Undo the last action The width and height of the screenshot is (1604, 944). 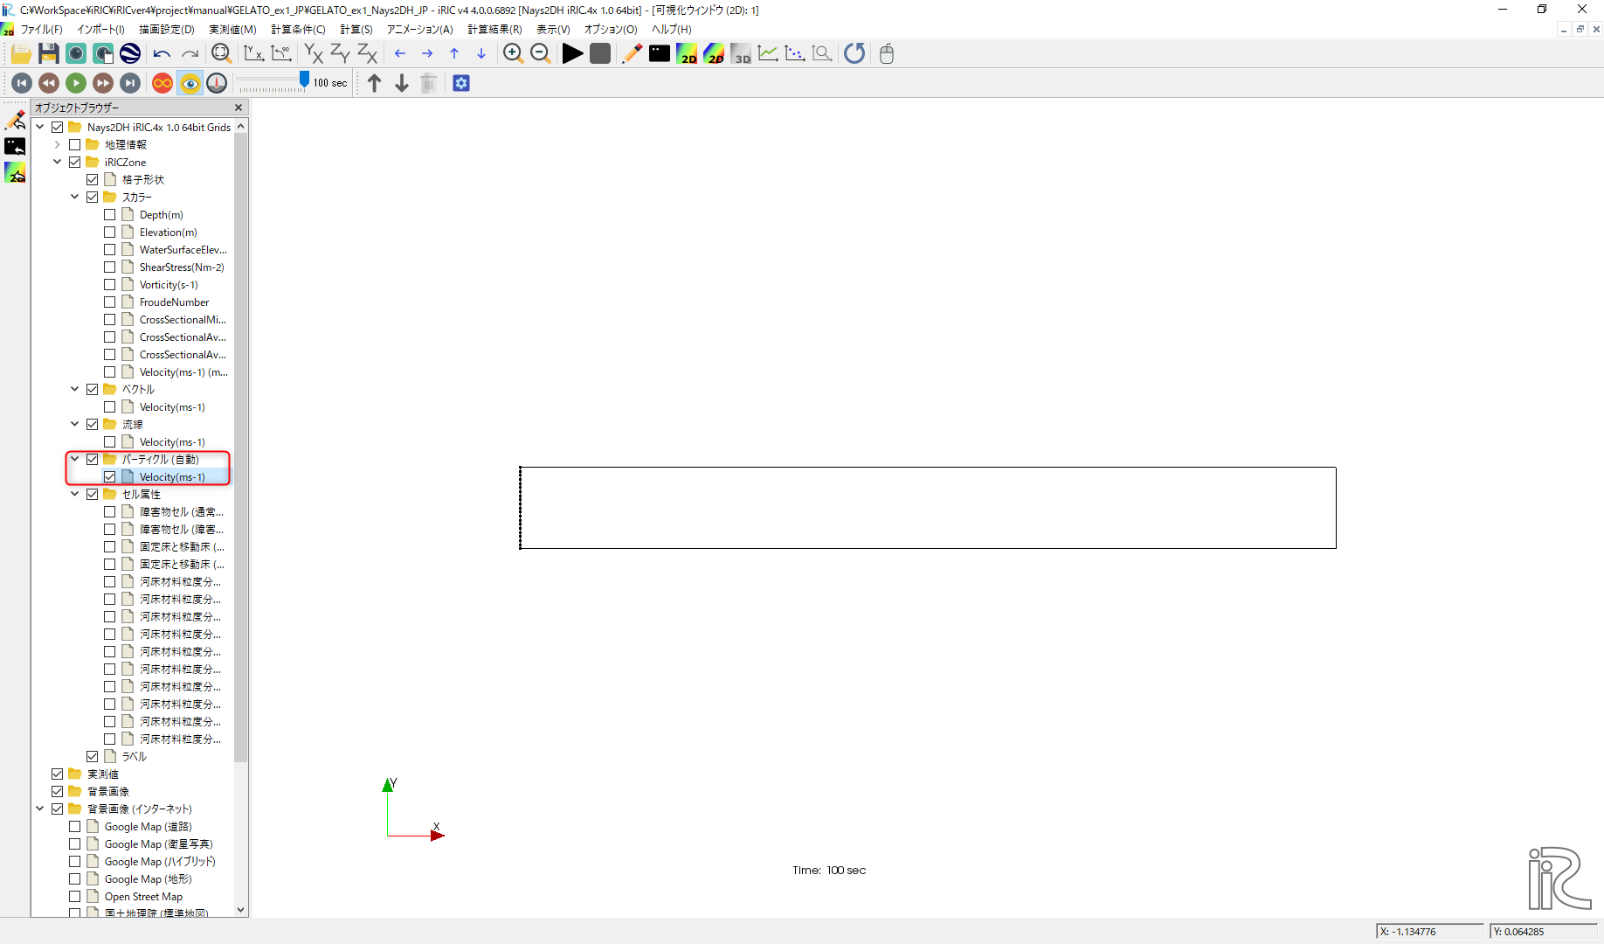click(162, 54)
